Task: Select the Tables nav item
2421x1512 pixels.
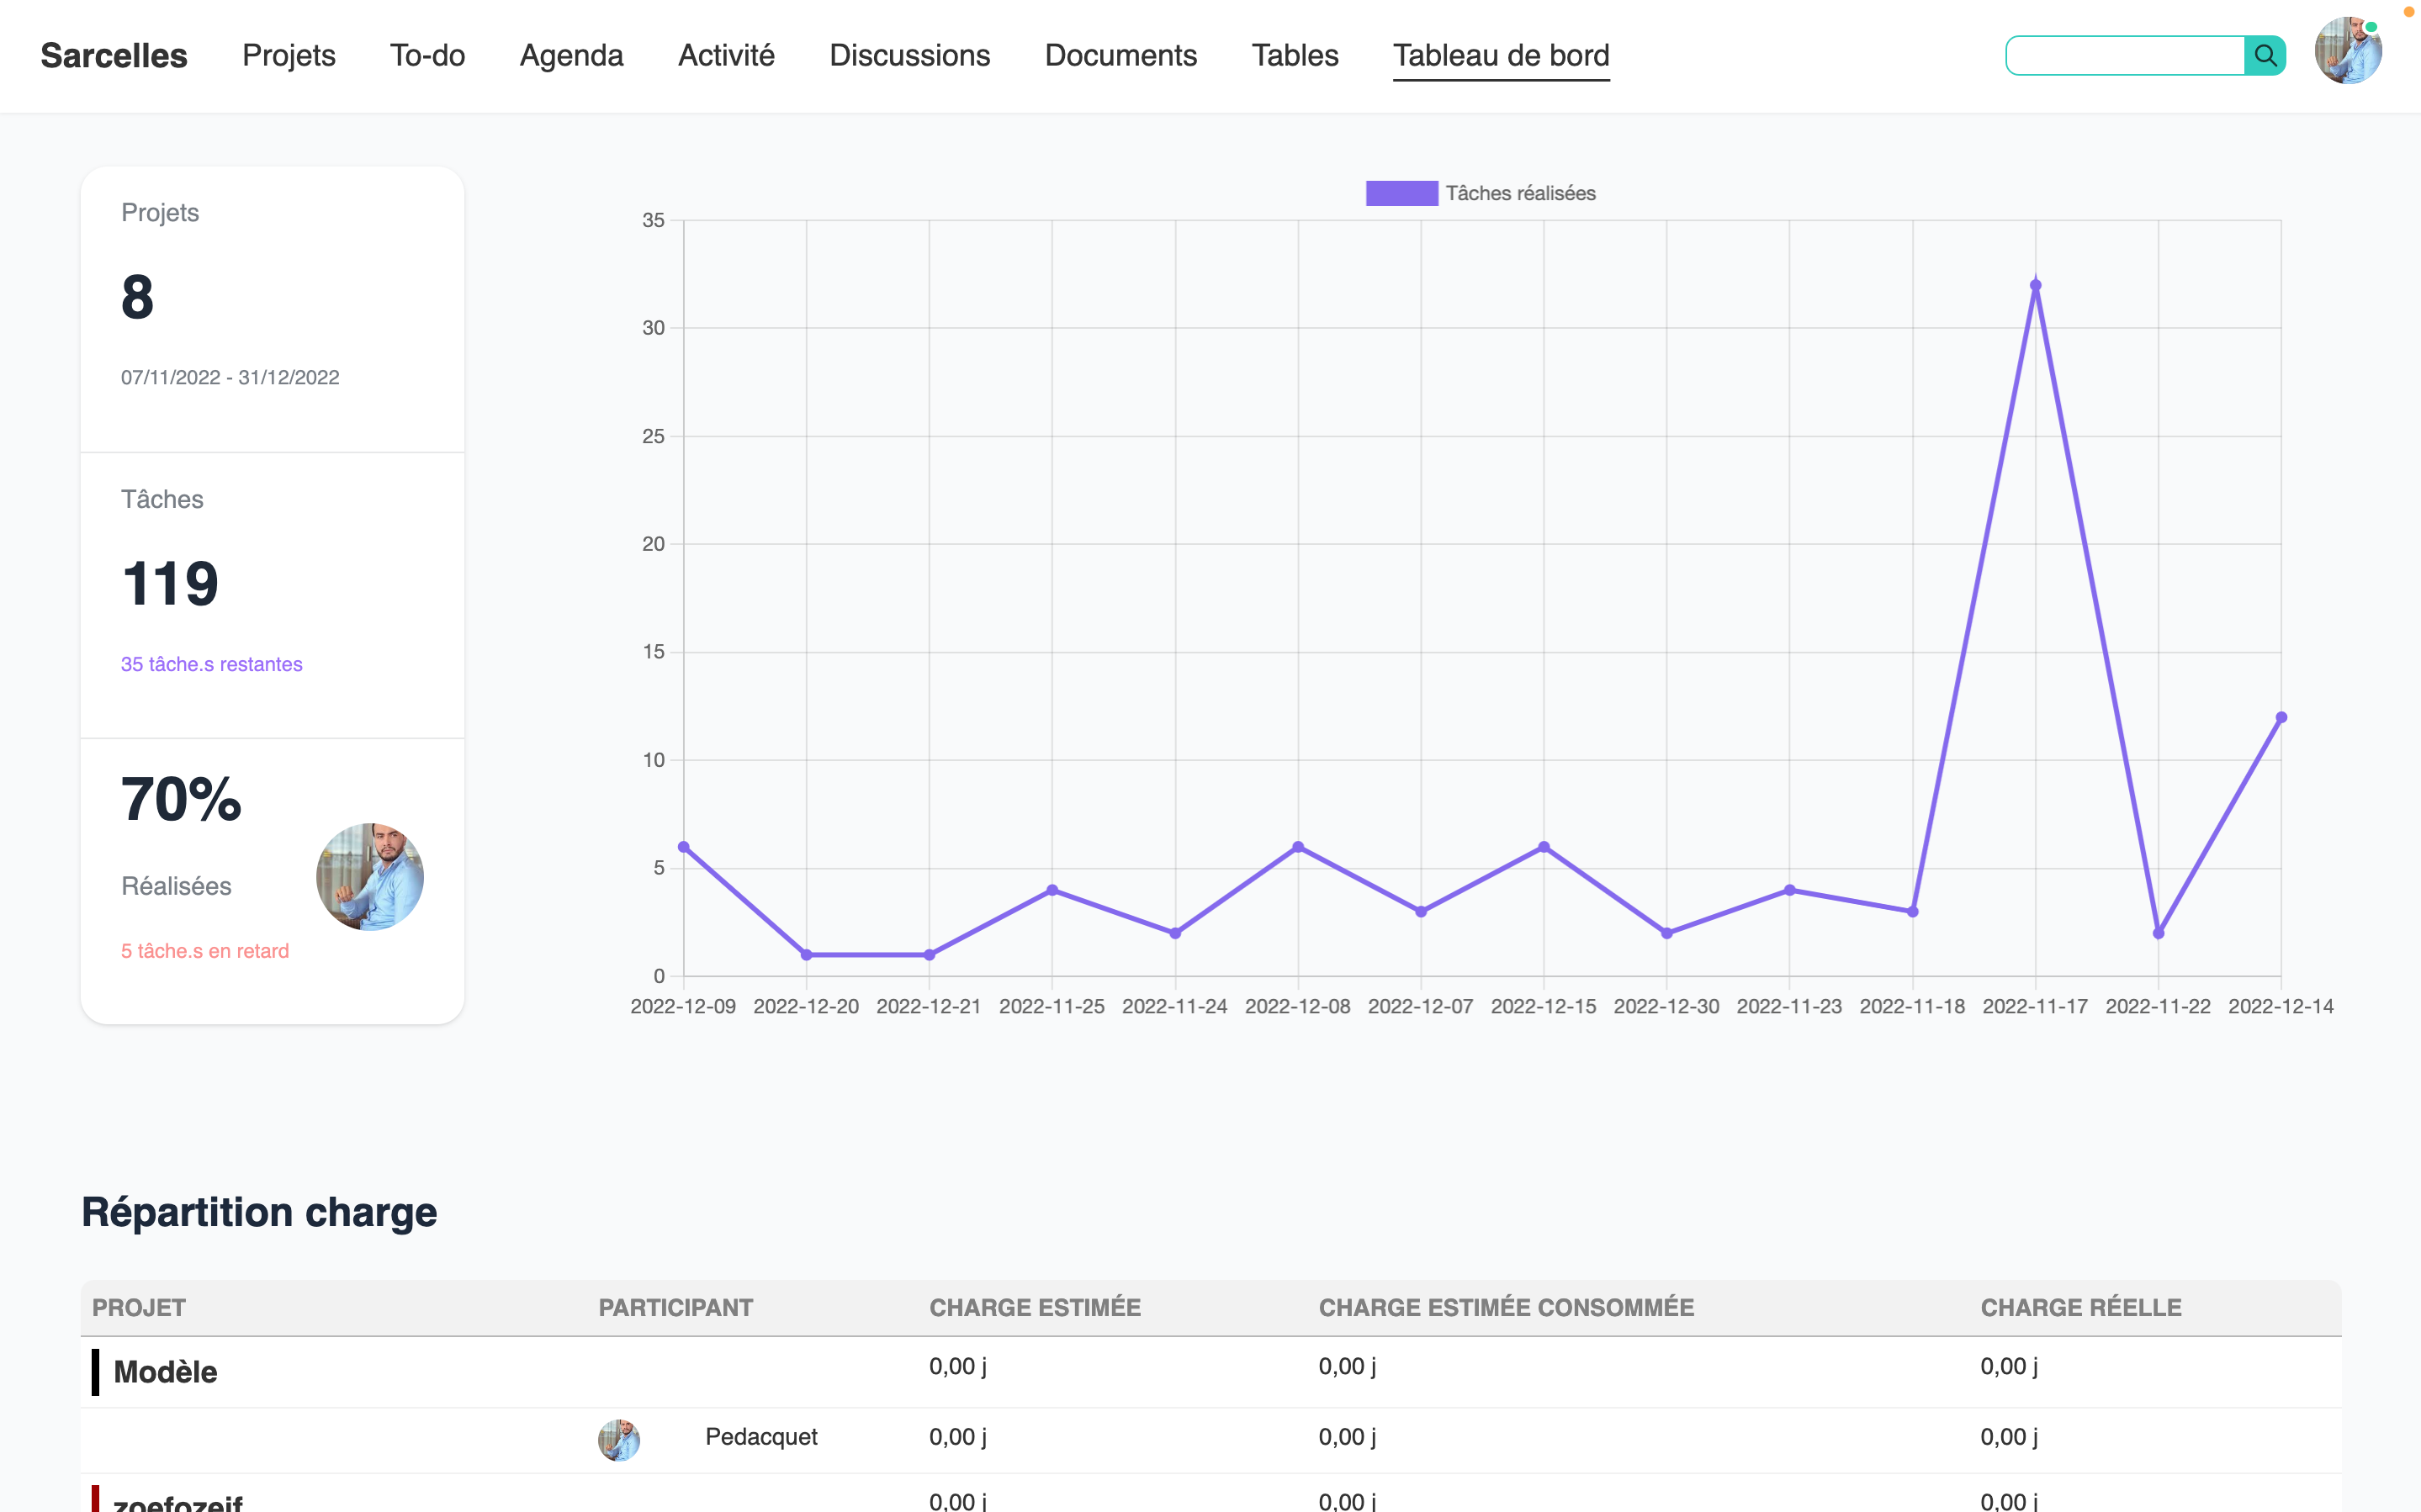Action: pos(1294,55)
